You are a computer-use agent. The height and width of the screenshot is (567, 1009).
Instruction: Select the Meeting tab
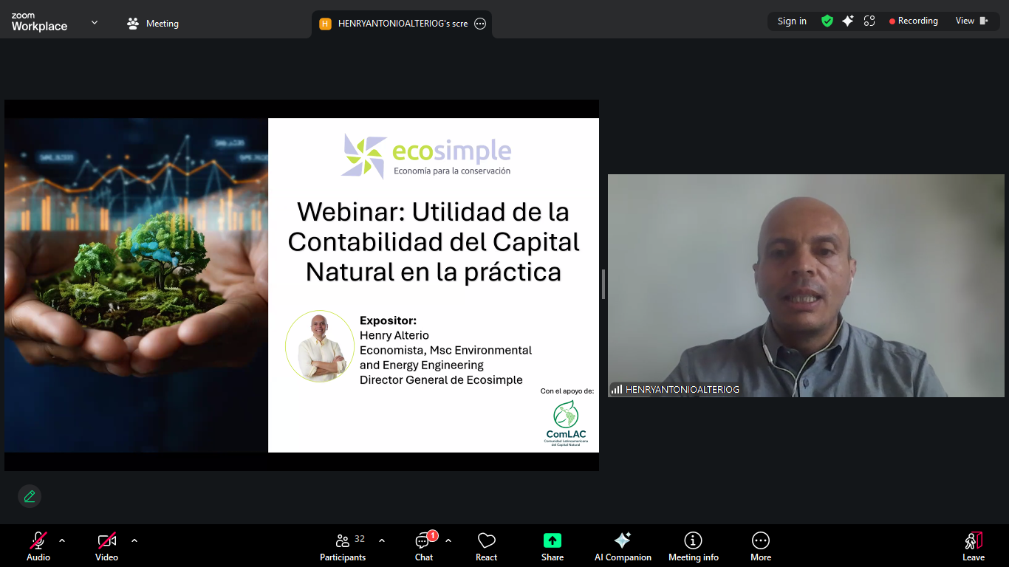point(154,24)
